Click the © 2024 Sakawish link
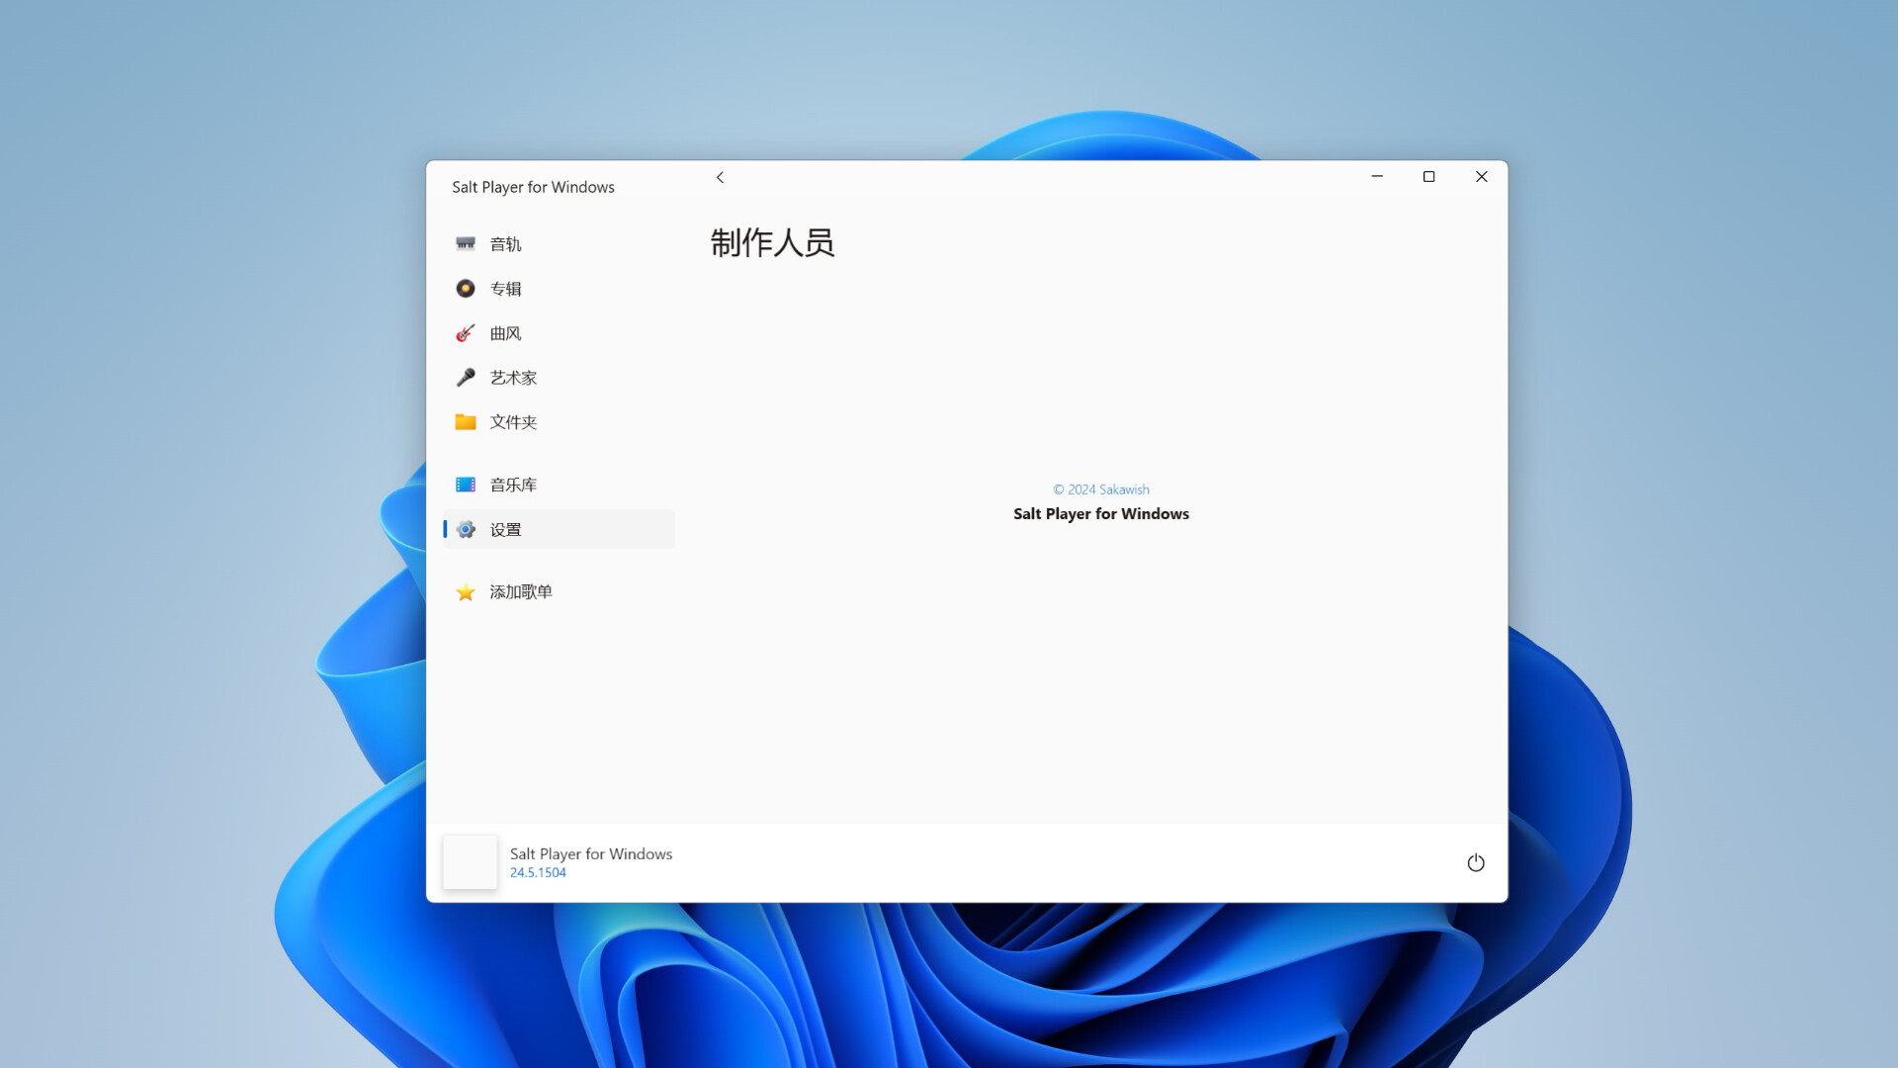The height and width of the screenshot is (1068, 1898). 1101,489
